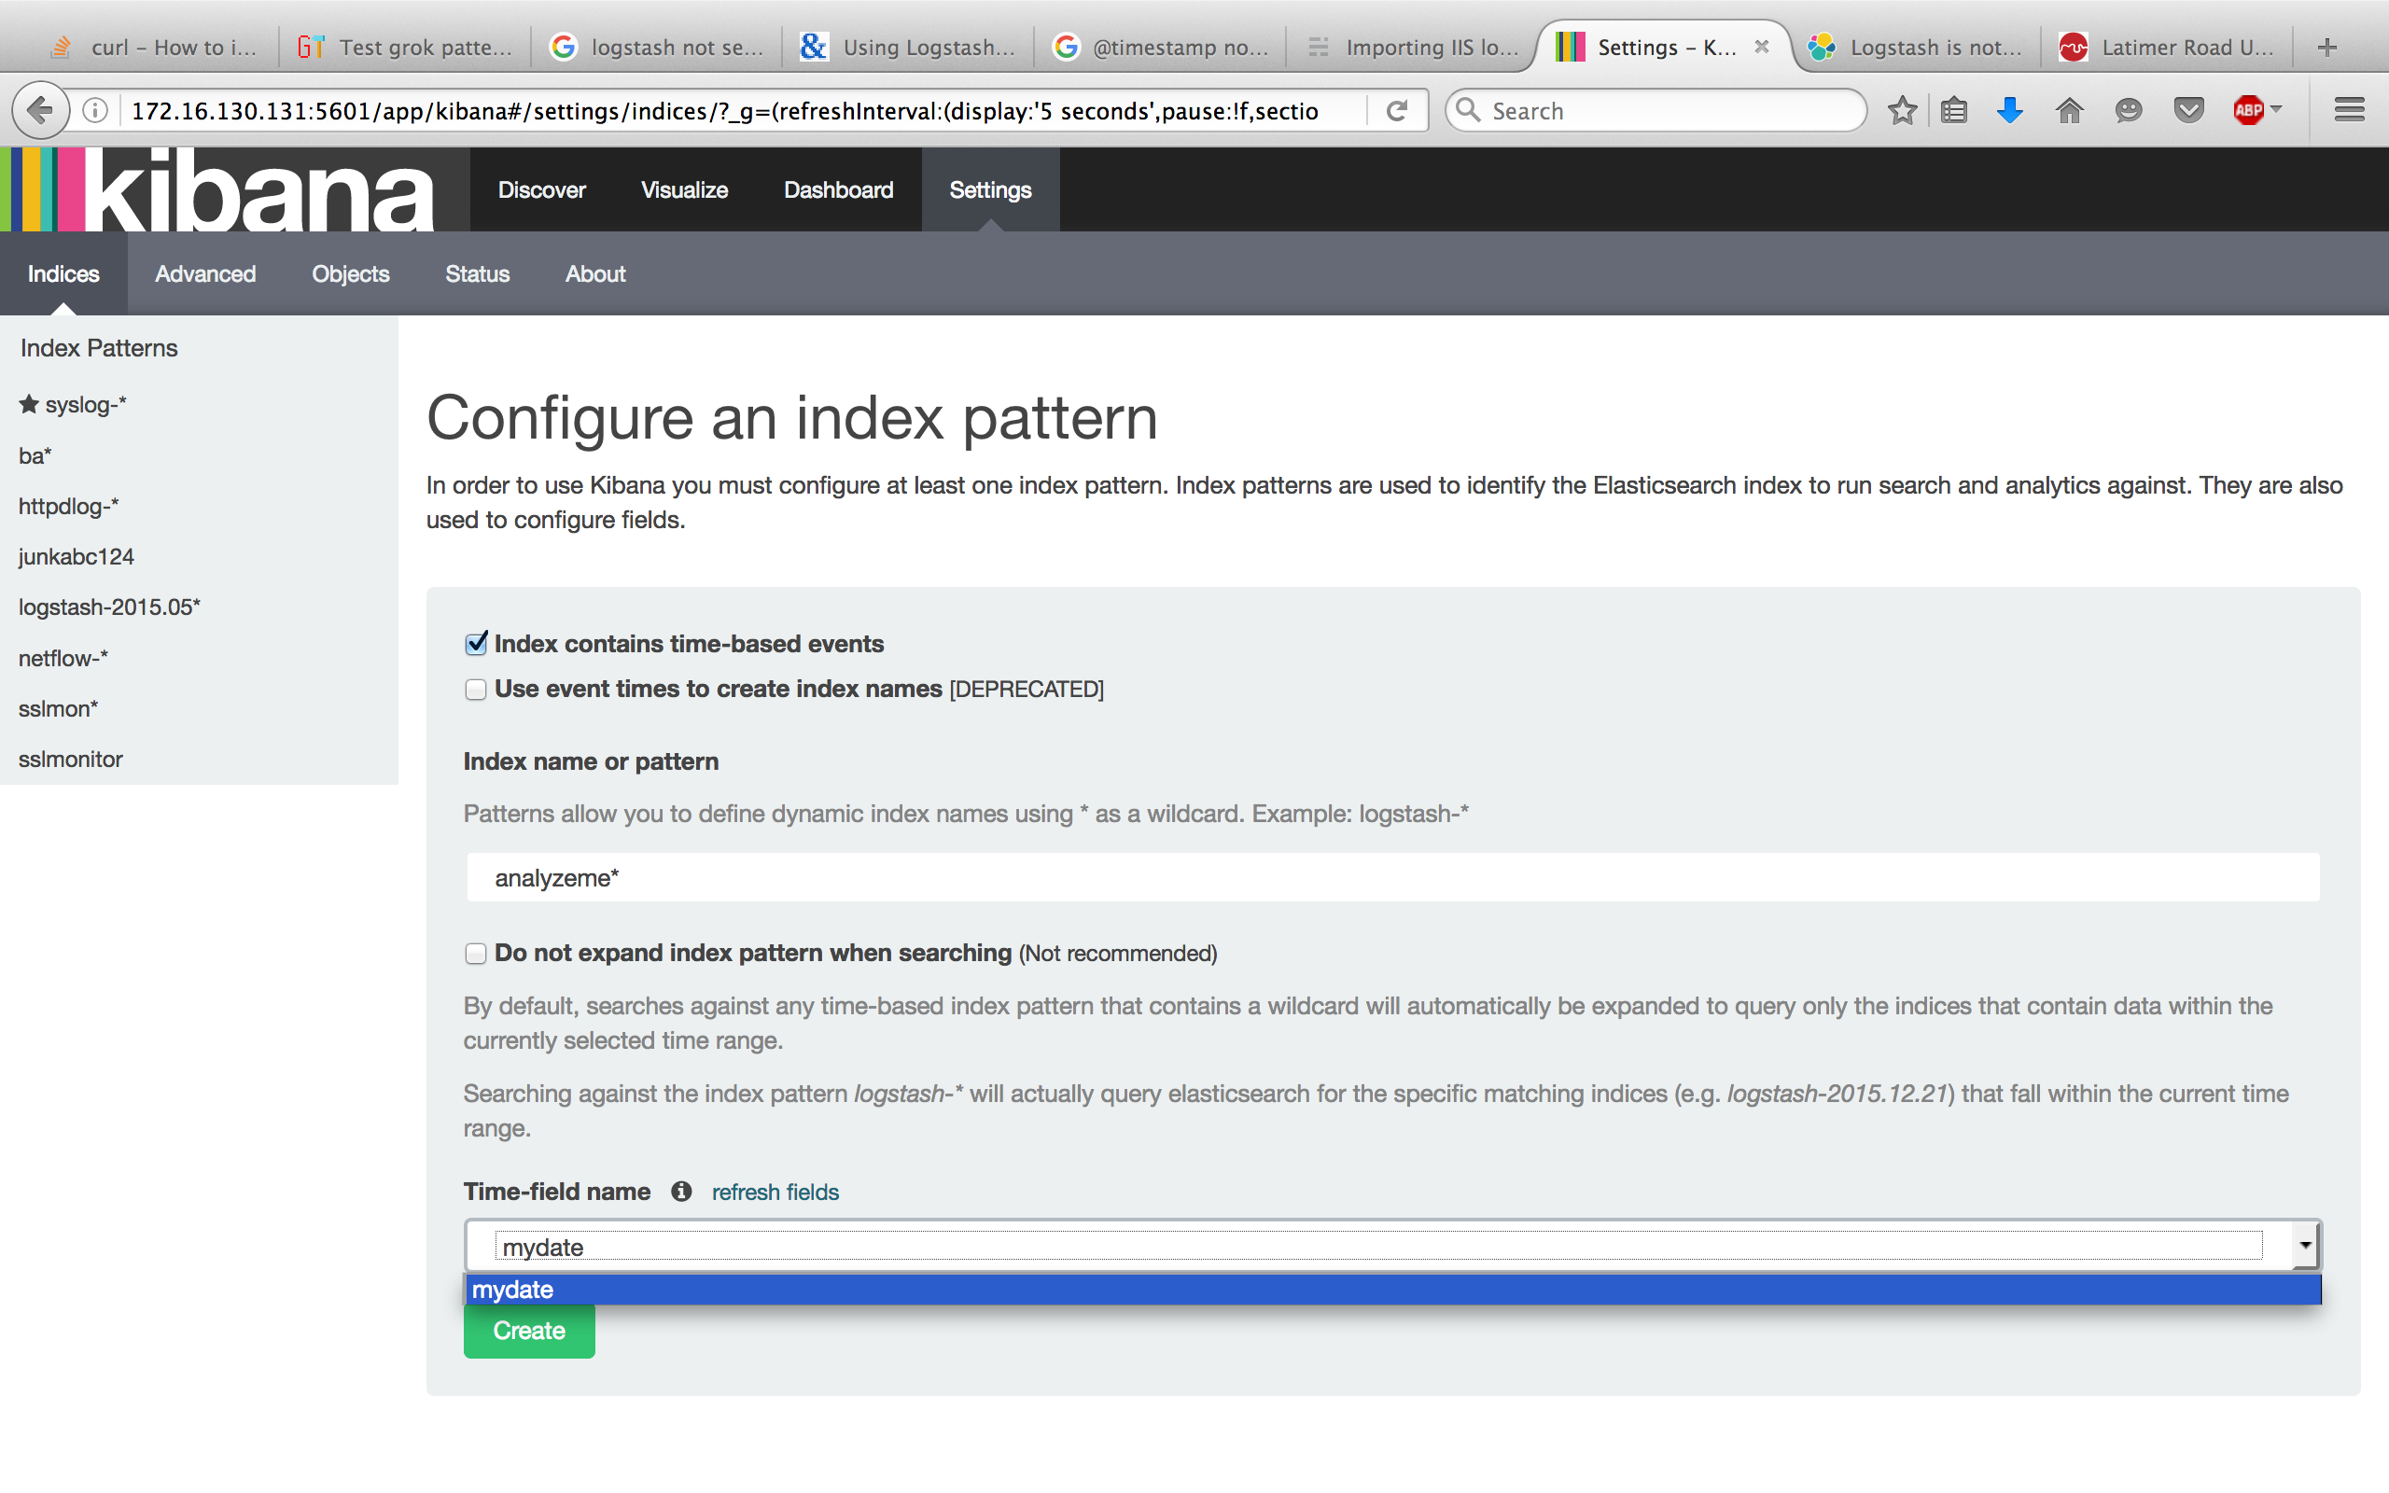The height and width of the screenshot is (1493, 2389).
Task: Check Do not expand index pattern
Action: click(476, 953)
